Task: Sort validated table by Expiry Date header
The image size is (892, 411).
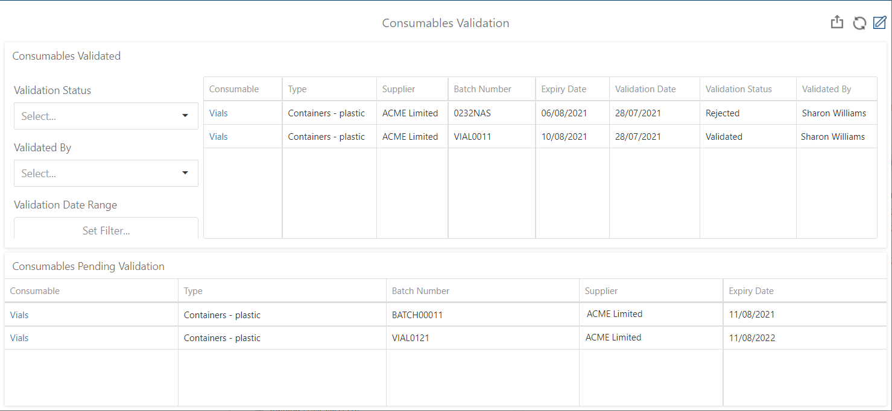Action: coord(563,89)
